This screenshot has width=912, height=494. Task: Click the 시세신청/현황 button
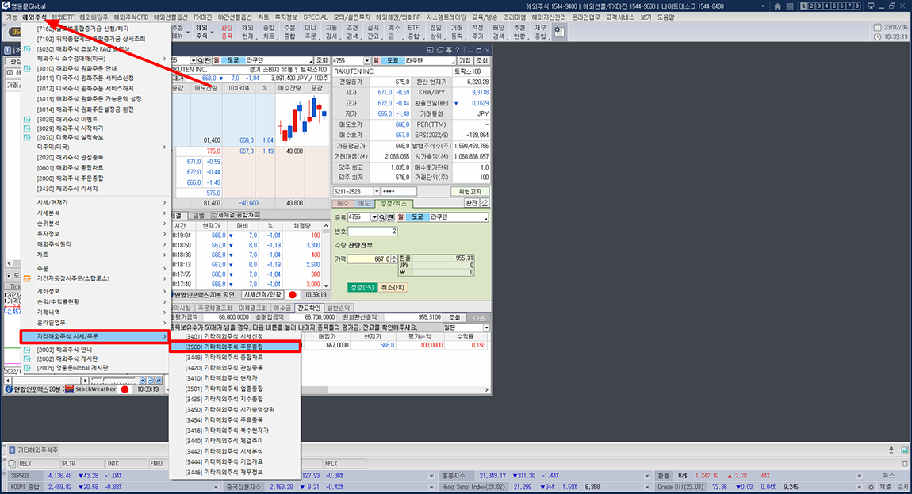[x=262, y=294]
